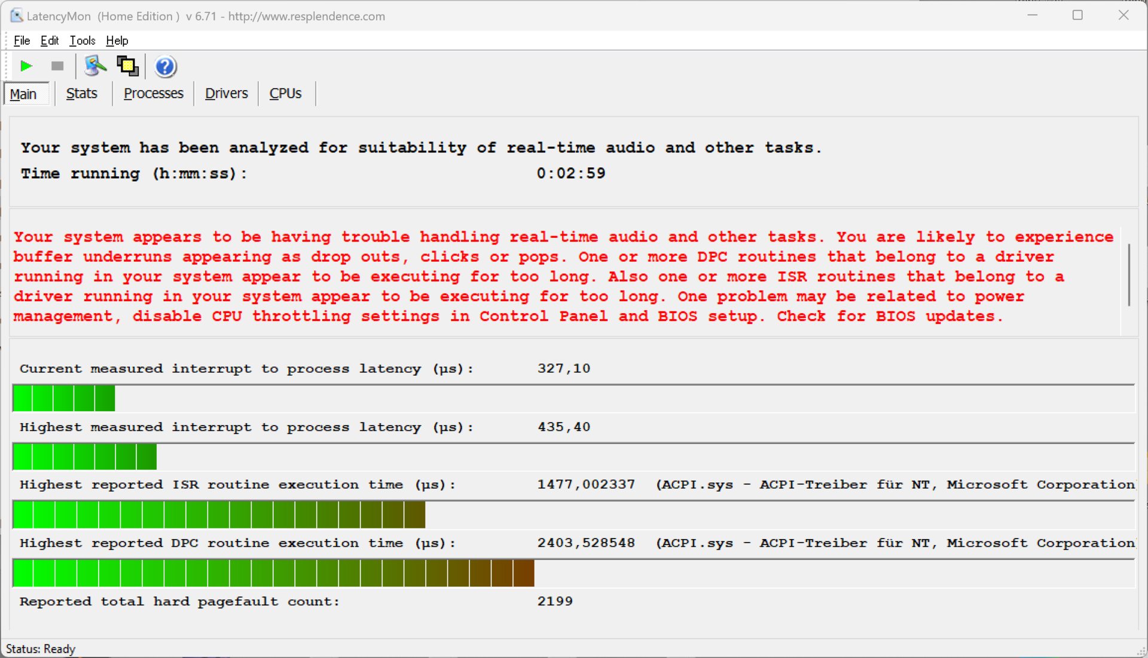Open the Help menu

click(x=117, y=41)
